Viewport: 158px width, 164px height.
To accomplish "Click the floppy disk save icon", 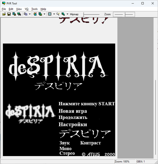I will (9, 14).
